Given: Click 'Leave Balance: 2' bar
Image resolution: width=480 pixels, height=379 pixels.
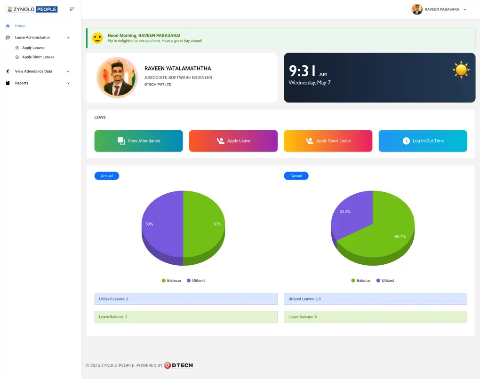Looking at the screenshot, I should click(x=186, y=317).
